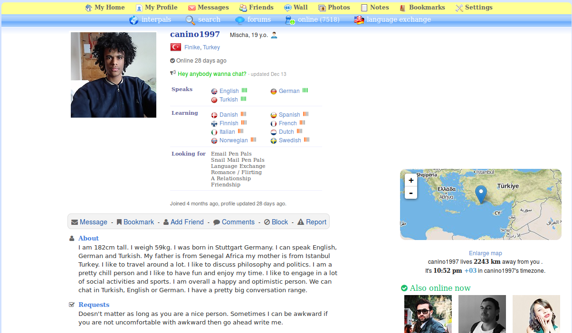Click the gender icon next to Mischa
Image resolution: width=572 pixels, height=333 pixels.
274,35
